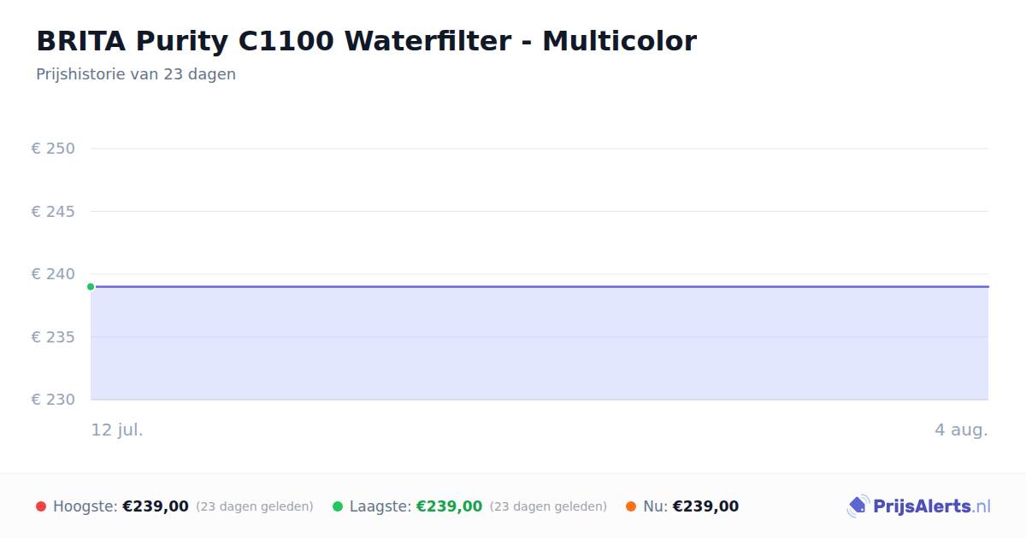
Task: Click the orange dot beside Nu
Action: pyautogui.click(x=631, y=506)
